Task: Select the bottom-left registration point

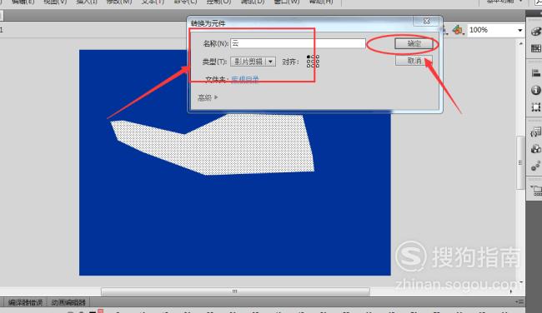Action: point(309,66)
